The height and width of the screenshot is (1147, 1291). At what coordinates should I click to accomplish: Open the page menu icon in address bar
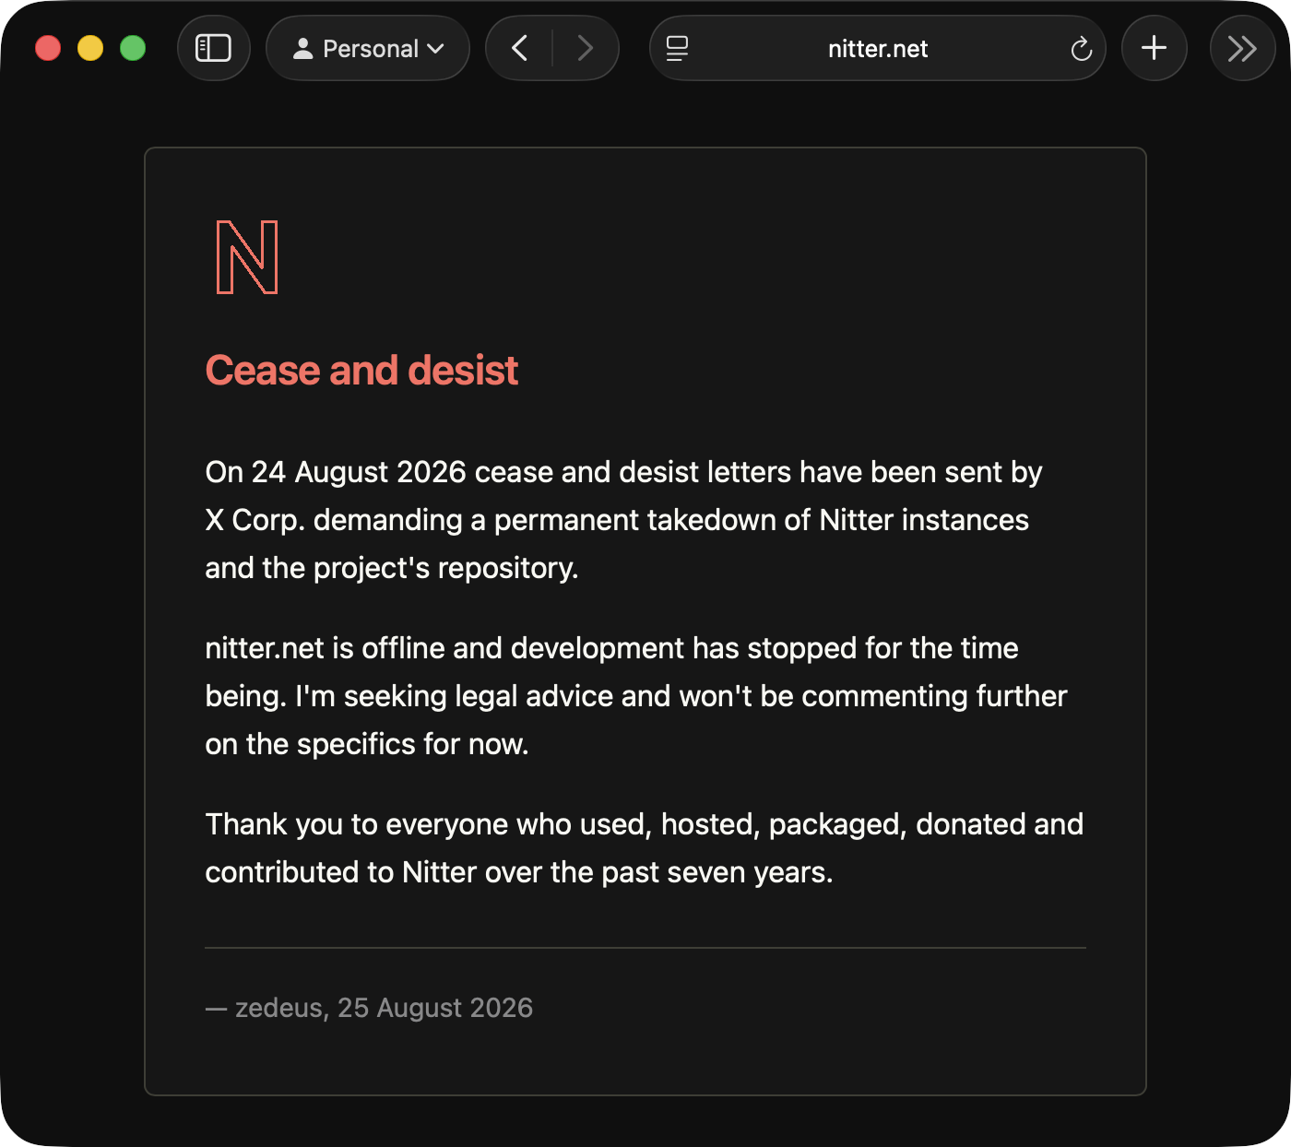coord(677,48)
